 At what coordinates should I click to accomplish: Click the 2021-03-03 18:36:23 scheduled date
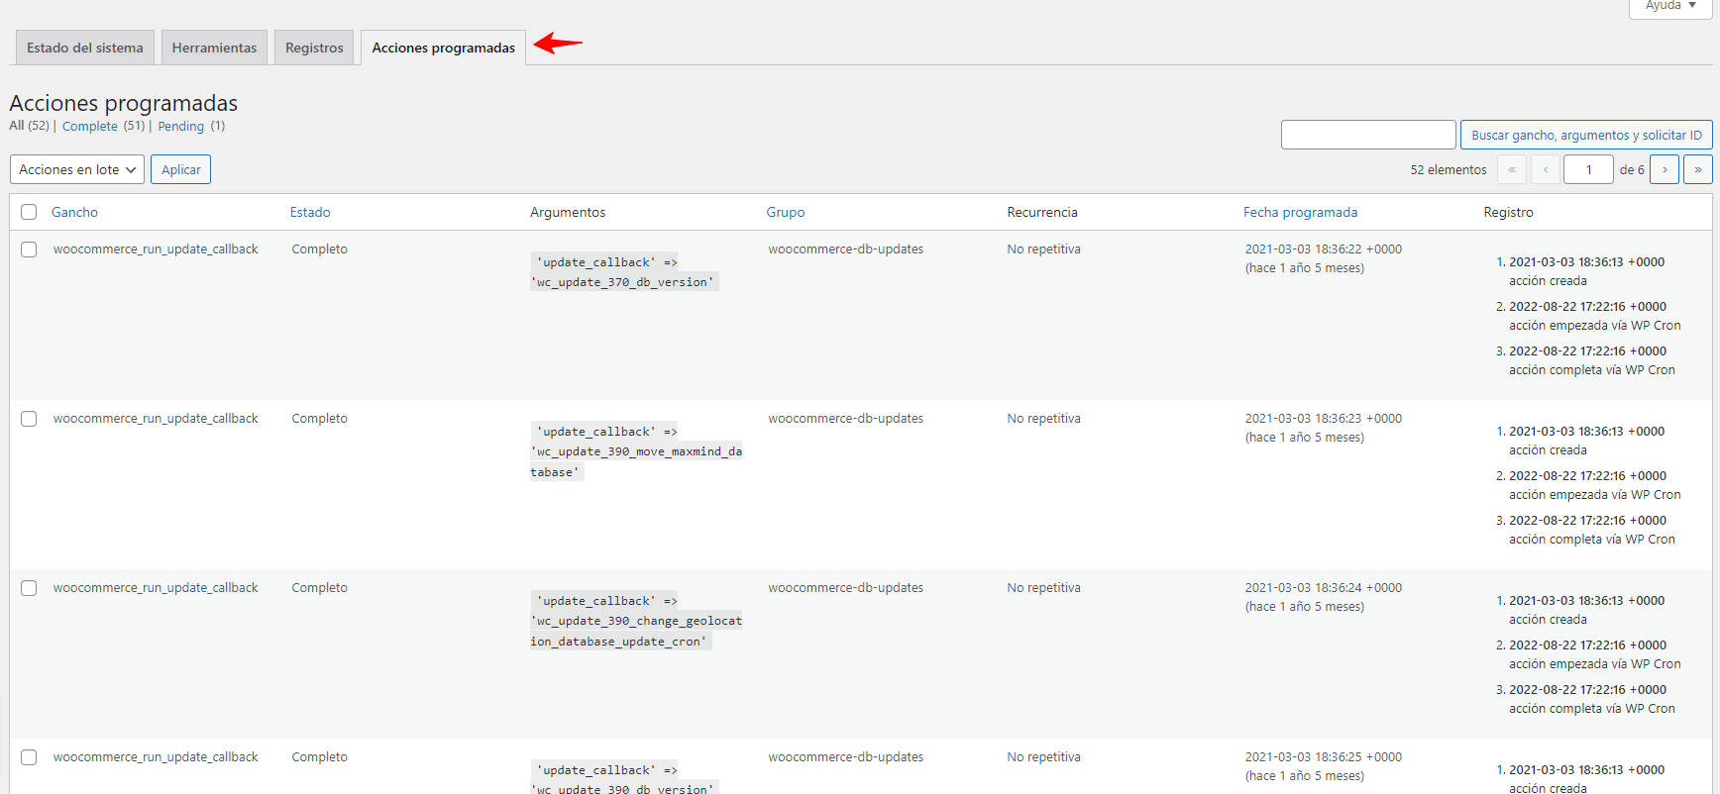point(1324,419)
